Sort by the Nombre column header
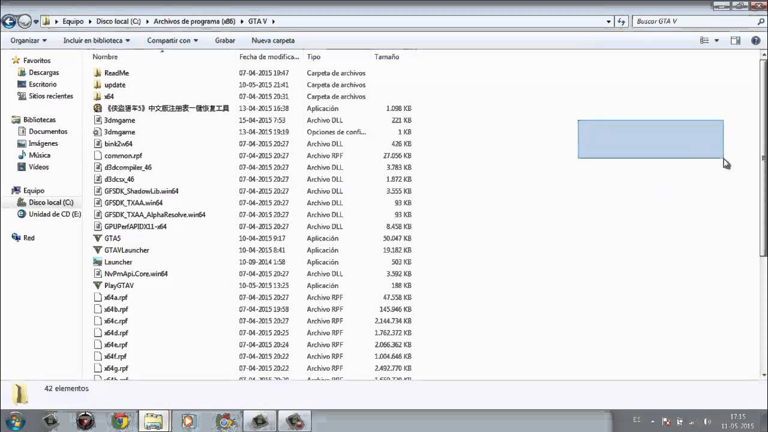 point(105,56)
